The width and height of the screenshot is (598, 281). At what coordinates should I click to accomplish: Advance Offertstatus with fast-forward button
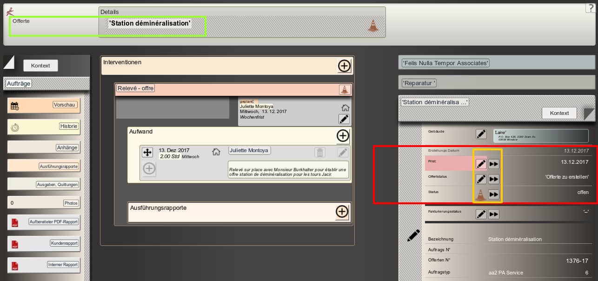click(494, 179)
